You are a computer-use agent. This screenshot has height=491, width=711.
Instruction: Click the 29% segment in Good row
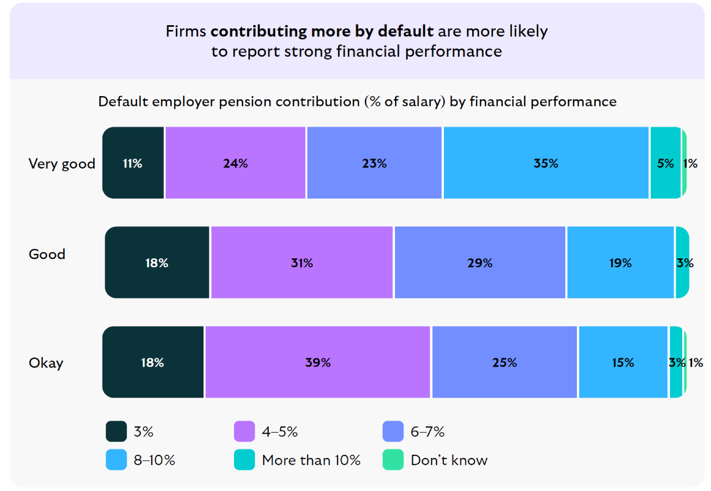[480, 263]
